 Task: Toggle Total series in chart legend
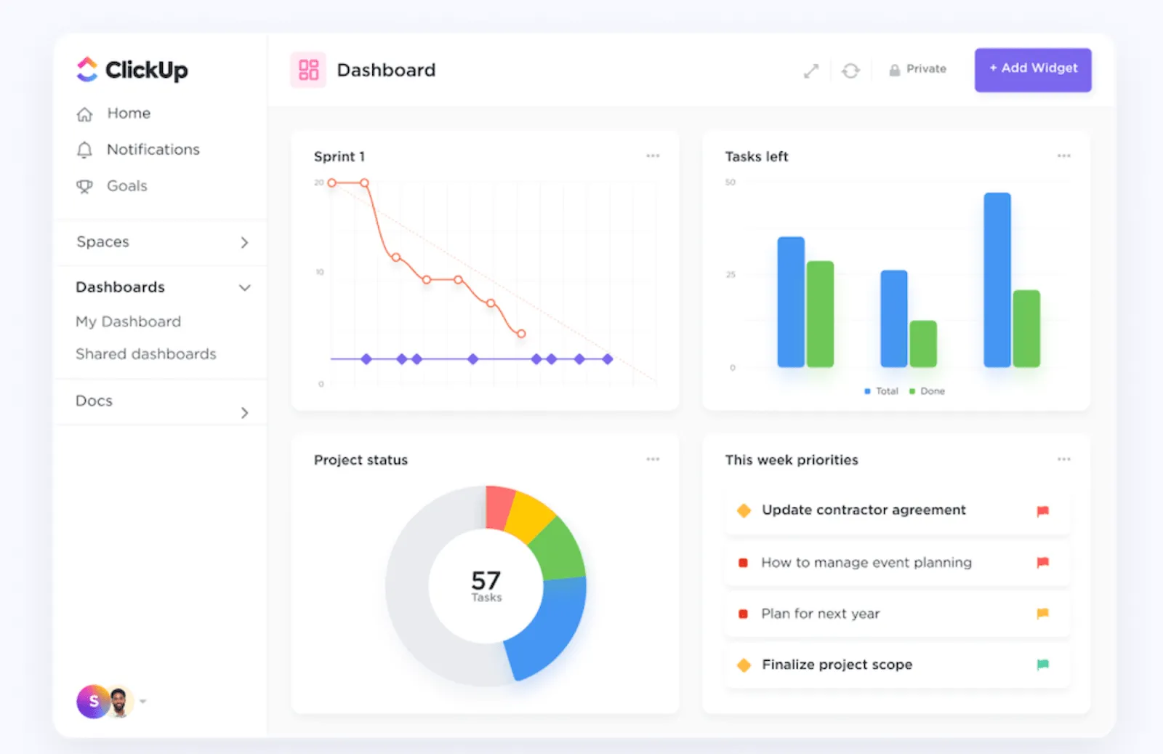point(881,391)
